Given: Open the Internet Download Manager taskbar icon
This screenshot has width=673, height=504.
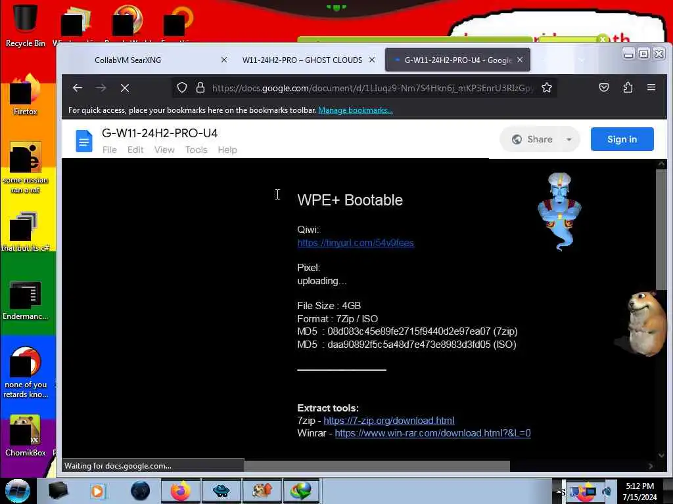Looking at the screenshot, I should (x=302, y=491).
